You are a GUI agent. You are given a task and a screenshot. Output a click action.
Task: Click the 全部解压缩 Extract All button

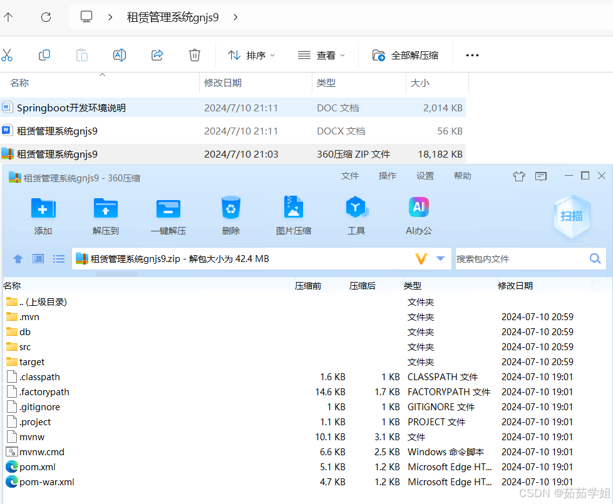[404, 55]
